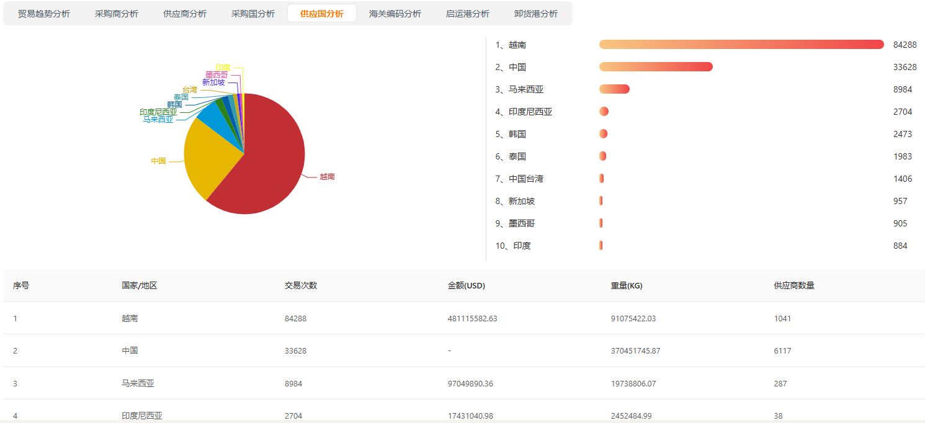This screenshot has width=925, height=423.
Task: Click rank item 9、墨西哥
Action: 515,223
